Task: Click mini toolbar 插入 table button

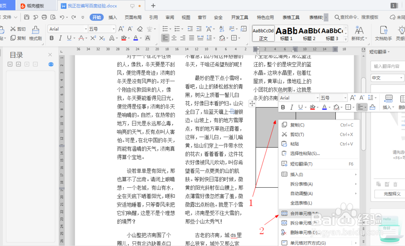Action: point(388,102)
